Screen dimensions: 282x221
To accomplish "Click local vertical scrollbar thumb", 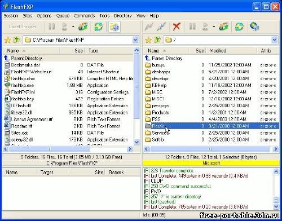I will click(x=136, y=86).
